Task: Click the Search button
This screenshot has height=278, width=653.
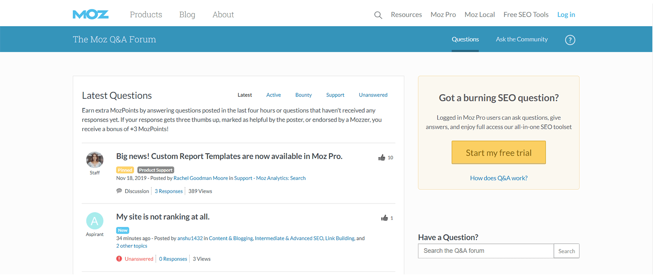Action: point(566,251)
